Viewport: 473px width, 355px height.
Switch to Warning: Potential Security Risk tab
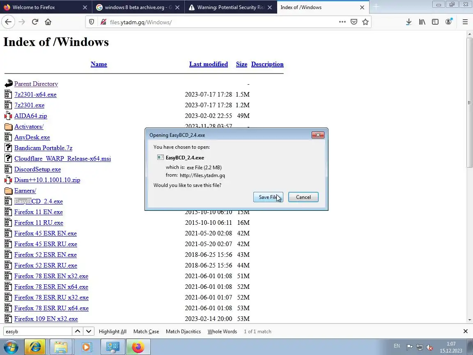pyautogui.click(x=230, y=7)
